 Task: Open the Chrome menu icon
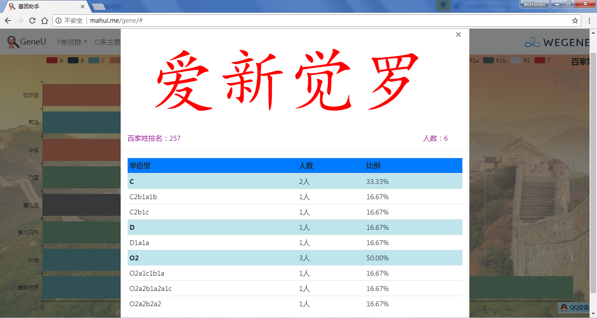click(589, 21)
